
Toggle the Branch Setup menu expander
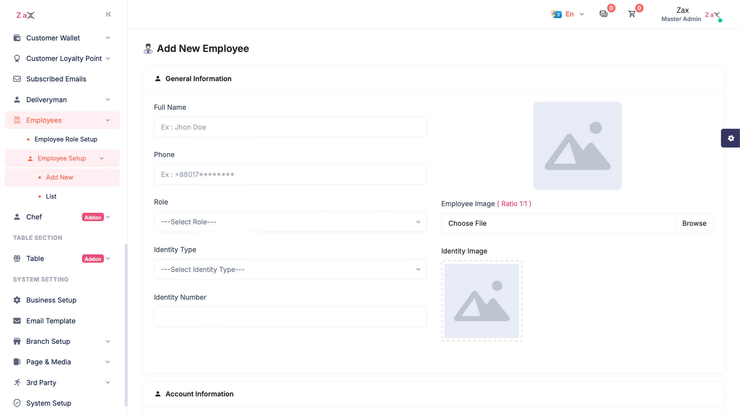108,341
